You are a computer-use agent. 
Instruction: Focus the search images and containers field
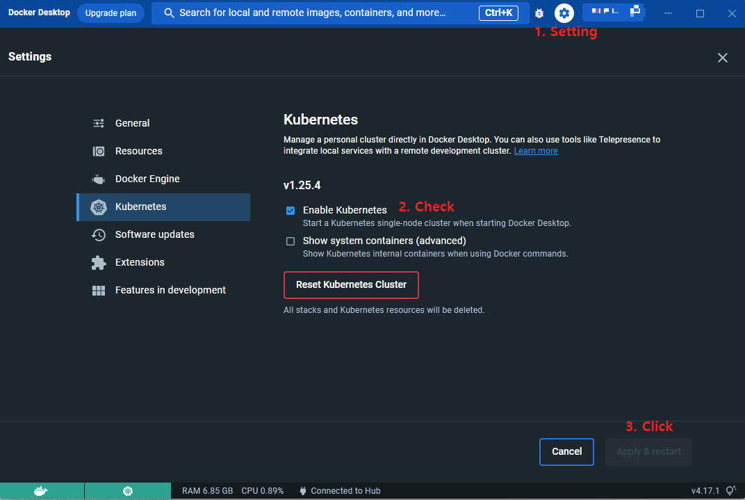(x=341, y=13)
